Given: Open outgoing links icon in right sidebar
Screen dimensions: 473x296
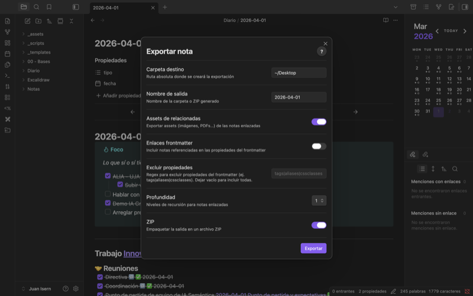Looking at the screenshot, I should [x=425, y=154].
